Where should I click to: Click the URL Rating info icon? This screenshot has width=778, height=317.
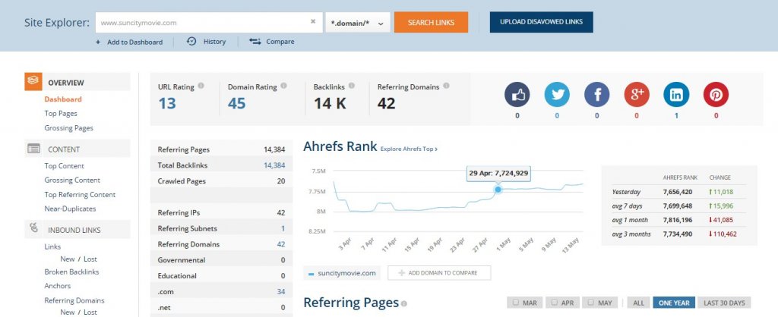[x=201, y=86]
